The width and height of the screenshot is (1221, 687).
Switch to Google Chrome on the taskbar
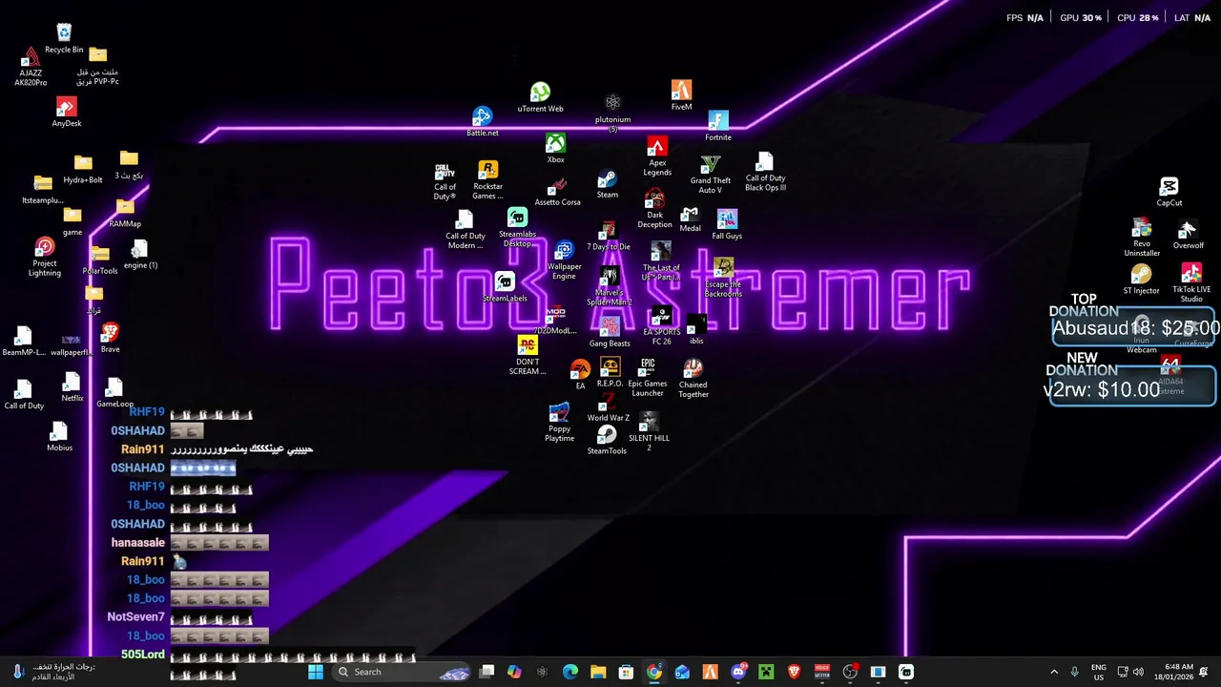click(x=653, y=672)
